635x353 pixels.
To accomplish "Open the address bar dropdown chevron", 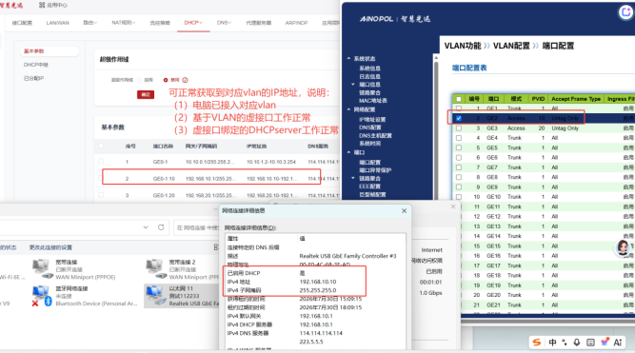I will 146,227.
